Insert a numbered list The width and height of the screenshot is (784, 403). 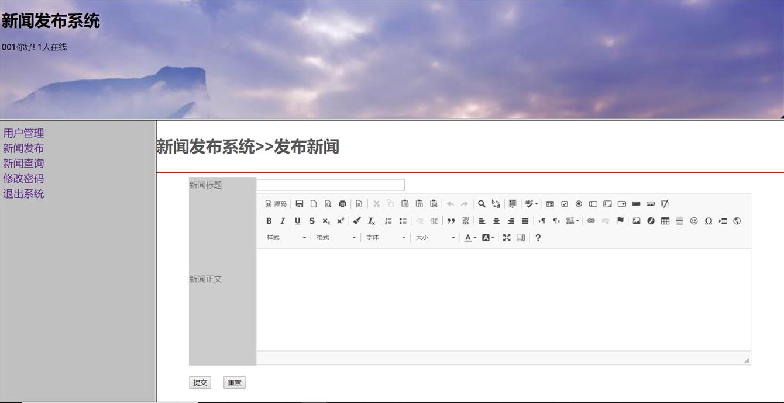(388, 221)
